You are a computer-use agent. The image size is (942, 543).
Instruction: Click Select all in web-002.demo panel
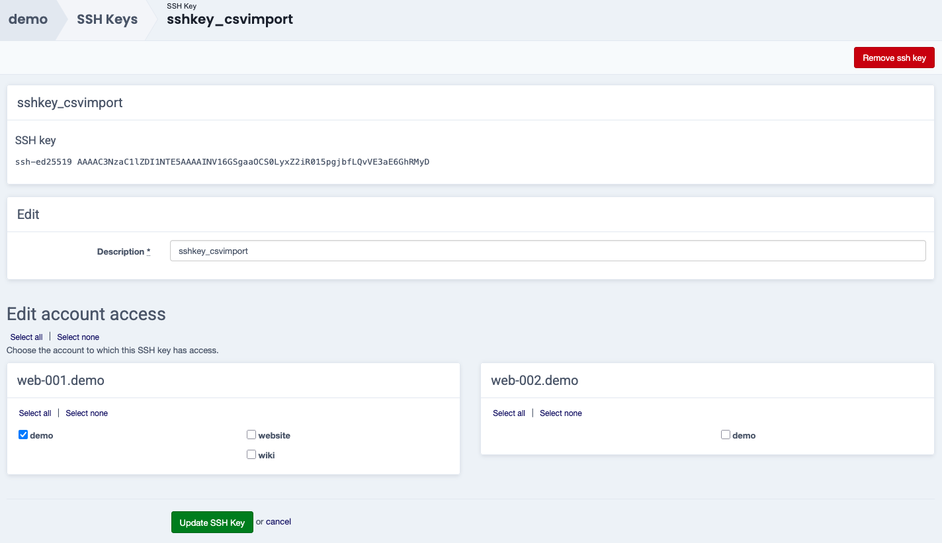tap(509, 413)
